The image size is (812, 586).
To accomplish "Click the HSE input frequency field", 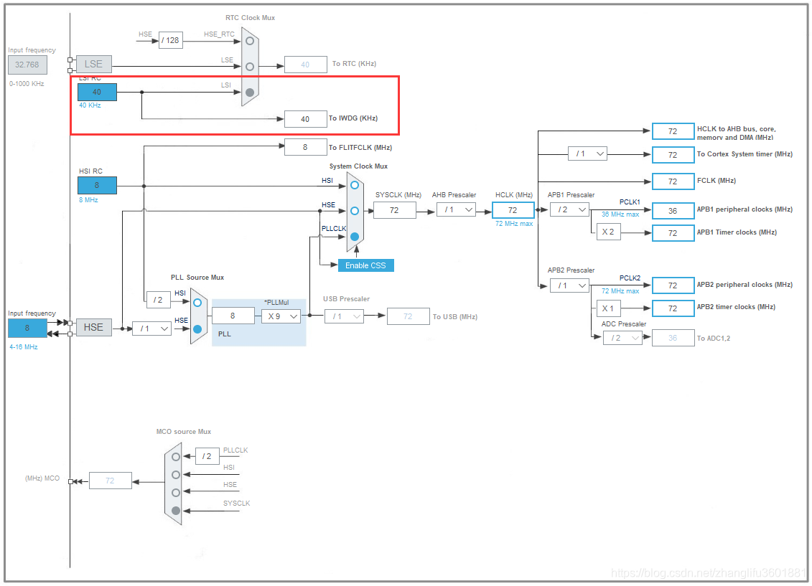I will tap(27, 328).
